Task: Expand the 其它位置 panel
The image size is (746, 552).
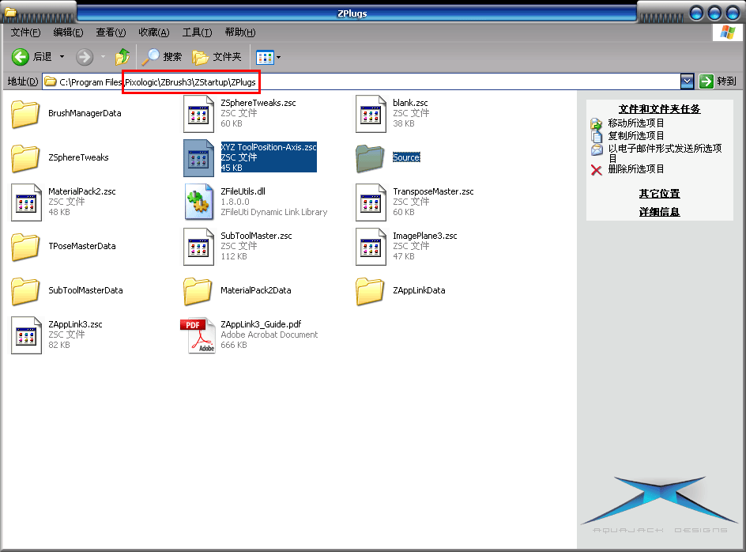Action: pos(659,194)
